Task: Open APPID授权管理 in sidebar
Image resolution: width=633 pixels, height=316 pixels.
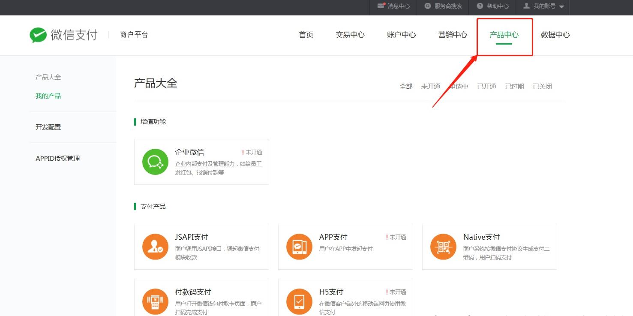Action: pyautogui.click(x=57, y=158)
